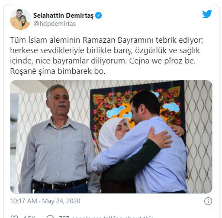The width and height of the screenshot is (222, 218).
Task: Click the Selahattin Demirtaş display name
Action: [63, 16]
